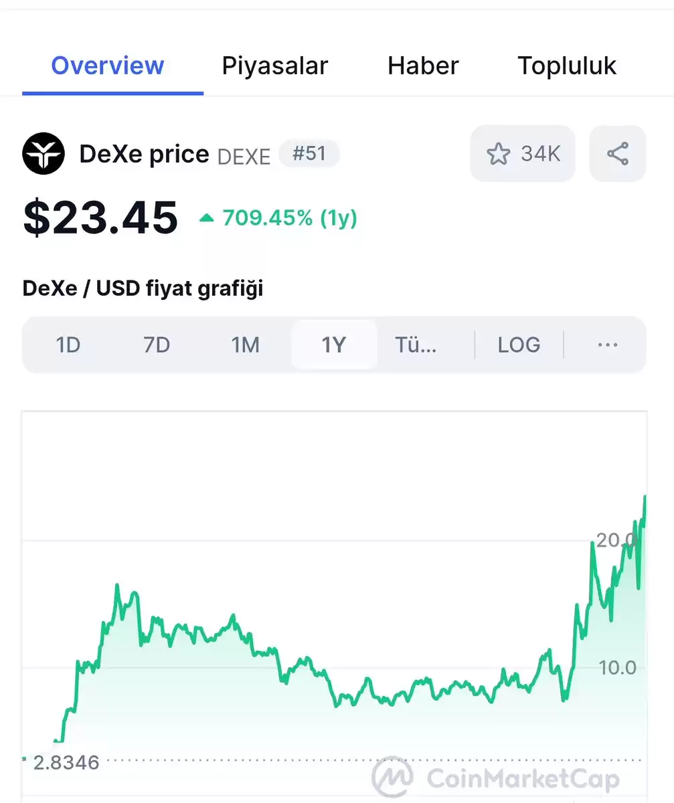The width and height of the screenshot is (674, 803).
Task: Select the 1Y chart range
Action: [x=334, y=345]
